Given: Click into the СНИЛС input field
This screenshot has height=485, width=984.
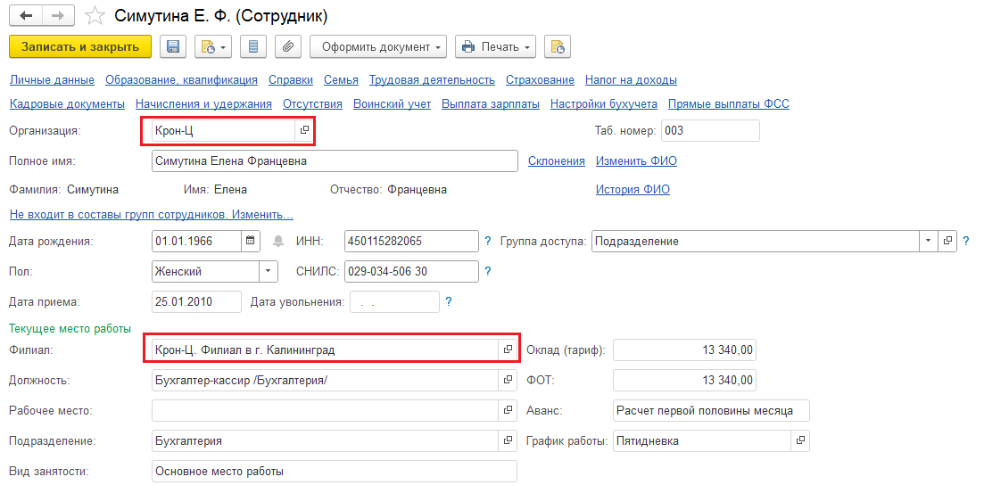Looking at the screenshot, I should pyautogui.click(x=411, y=271).
